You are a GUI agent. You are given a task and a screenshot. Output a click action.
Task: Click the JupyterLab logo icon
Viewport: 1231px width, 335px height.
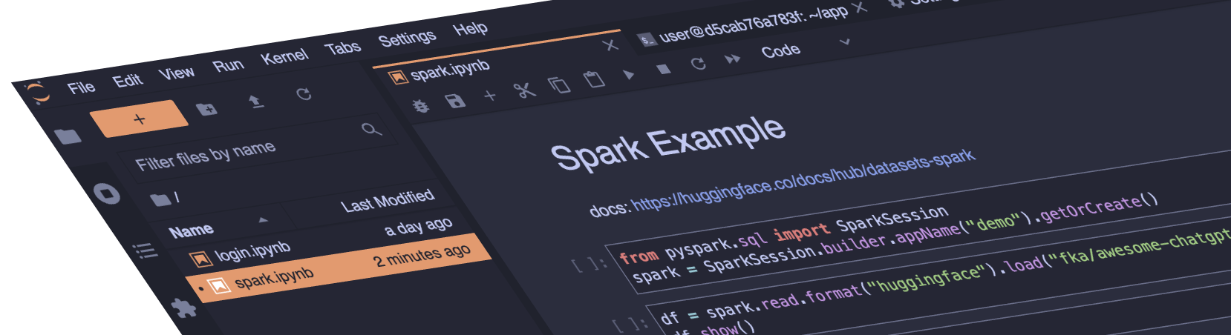coord(37,93)
